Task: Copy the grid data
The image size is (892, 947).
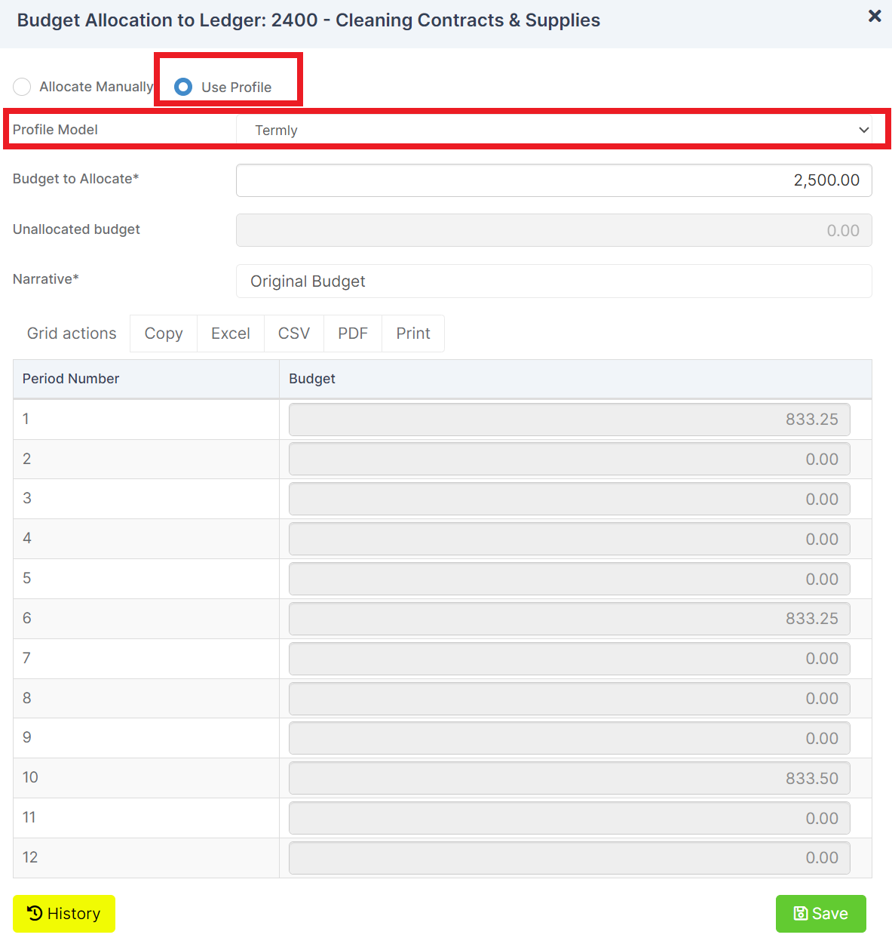Action: click(163, 333)
